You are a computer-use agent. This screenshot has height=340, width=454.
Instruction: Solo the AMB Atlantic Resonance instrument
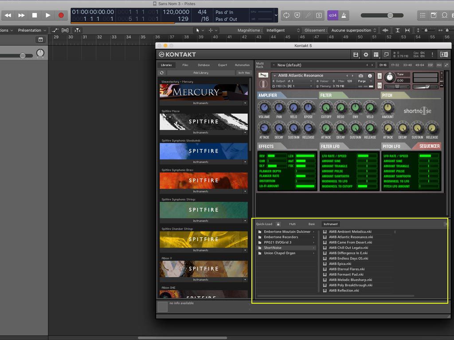[380, 76]
